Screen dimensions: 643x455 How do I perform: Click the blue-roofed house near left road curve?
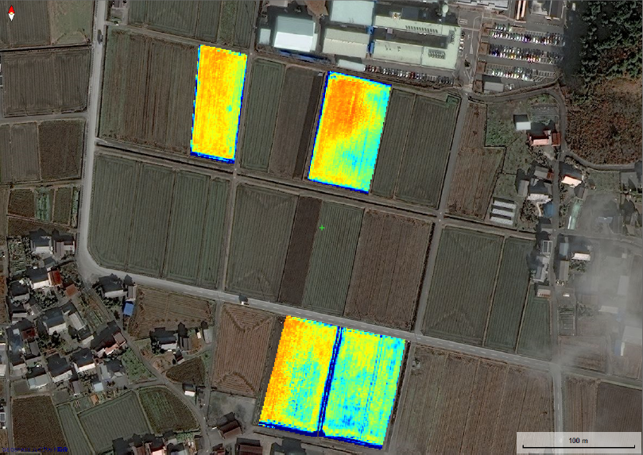[x=129, y=308]
